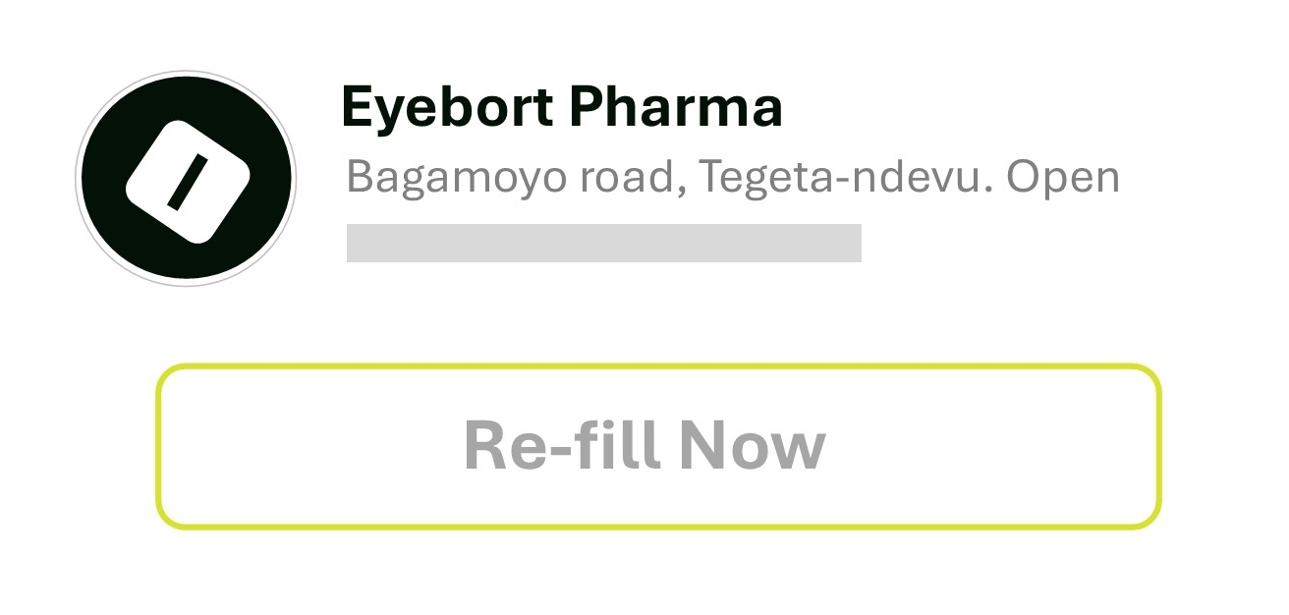
Task: Click the word Now on the button
Action: [752, 445]
